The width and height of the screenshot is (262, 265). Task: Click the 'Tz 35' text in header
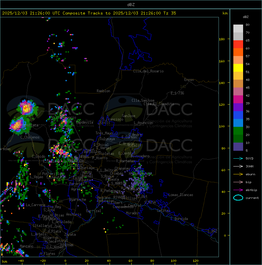[x=170, y=13]
